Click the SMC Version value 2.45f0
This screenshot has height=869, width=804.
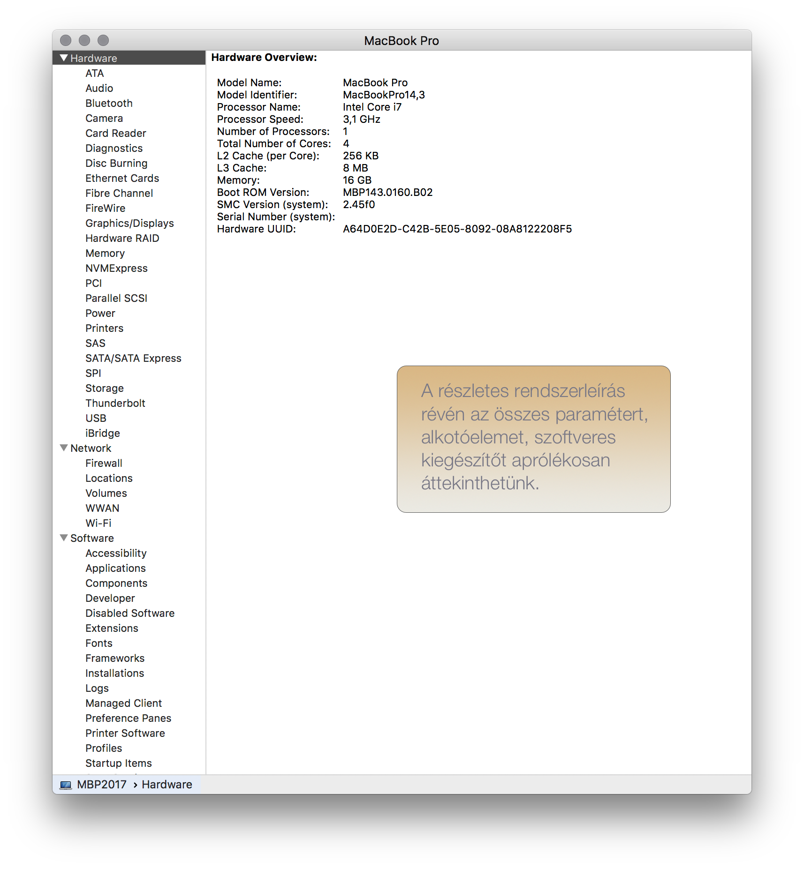359,204
